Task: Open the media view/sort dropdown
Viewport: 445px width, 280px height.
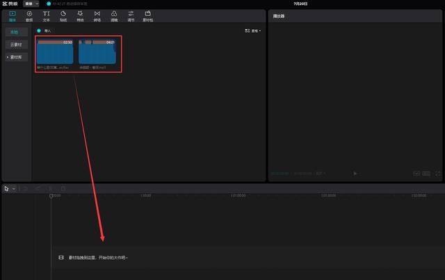Action: [252, 31]
